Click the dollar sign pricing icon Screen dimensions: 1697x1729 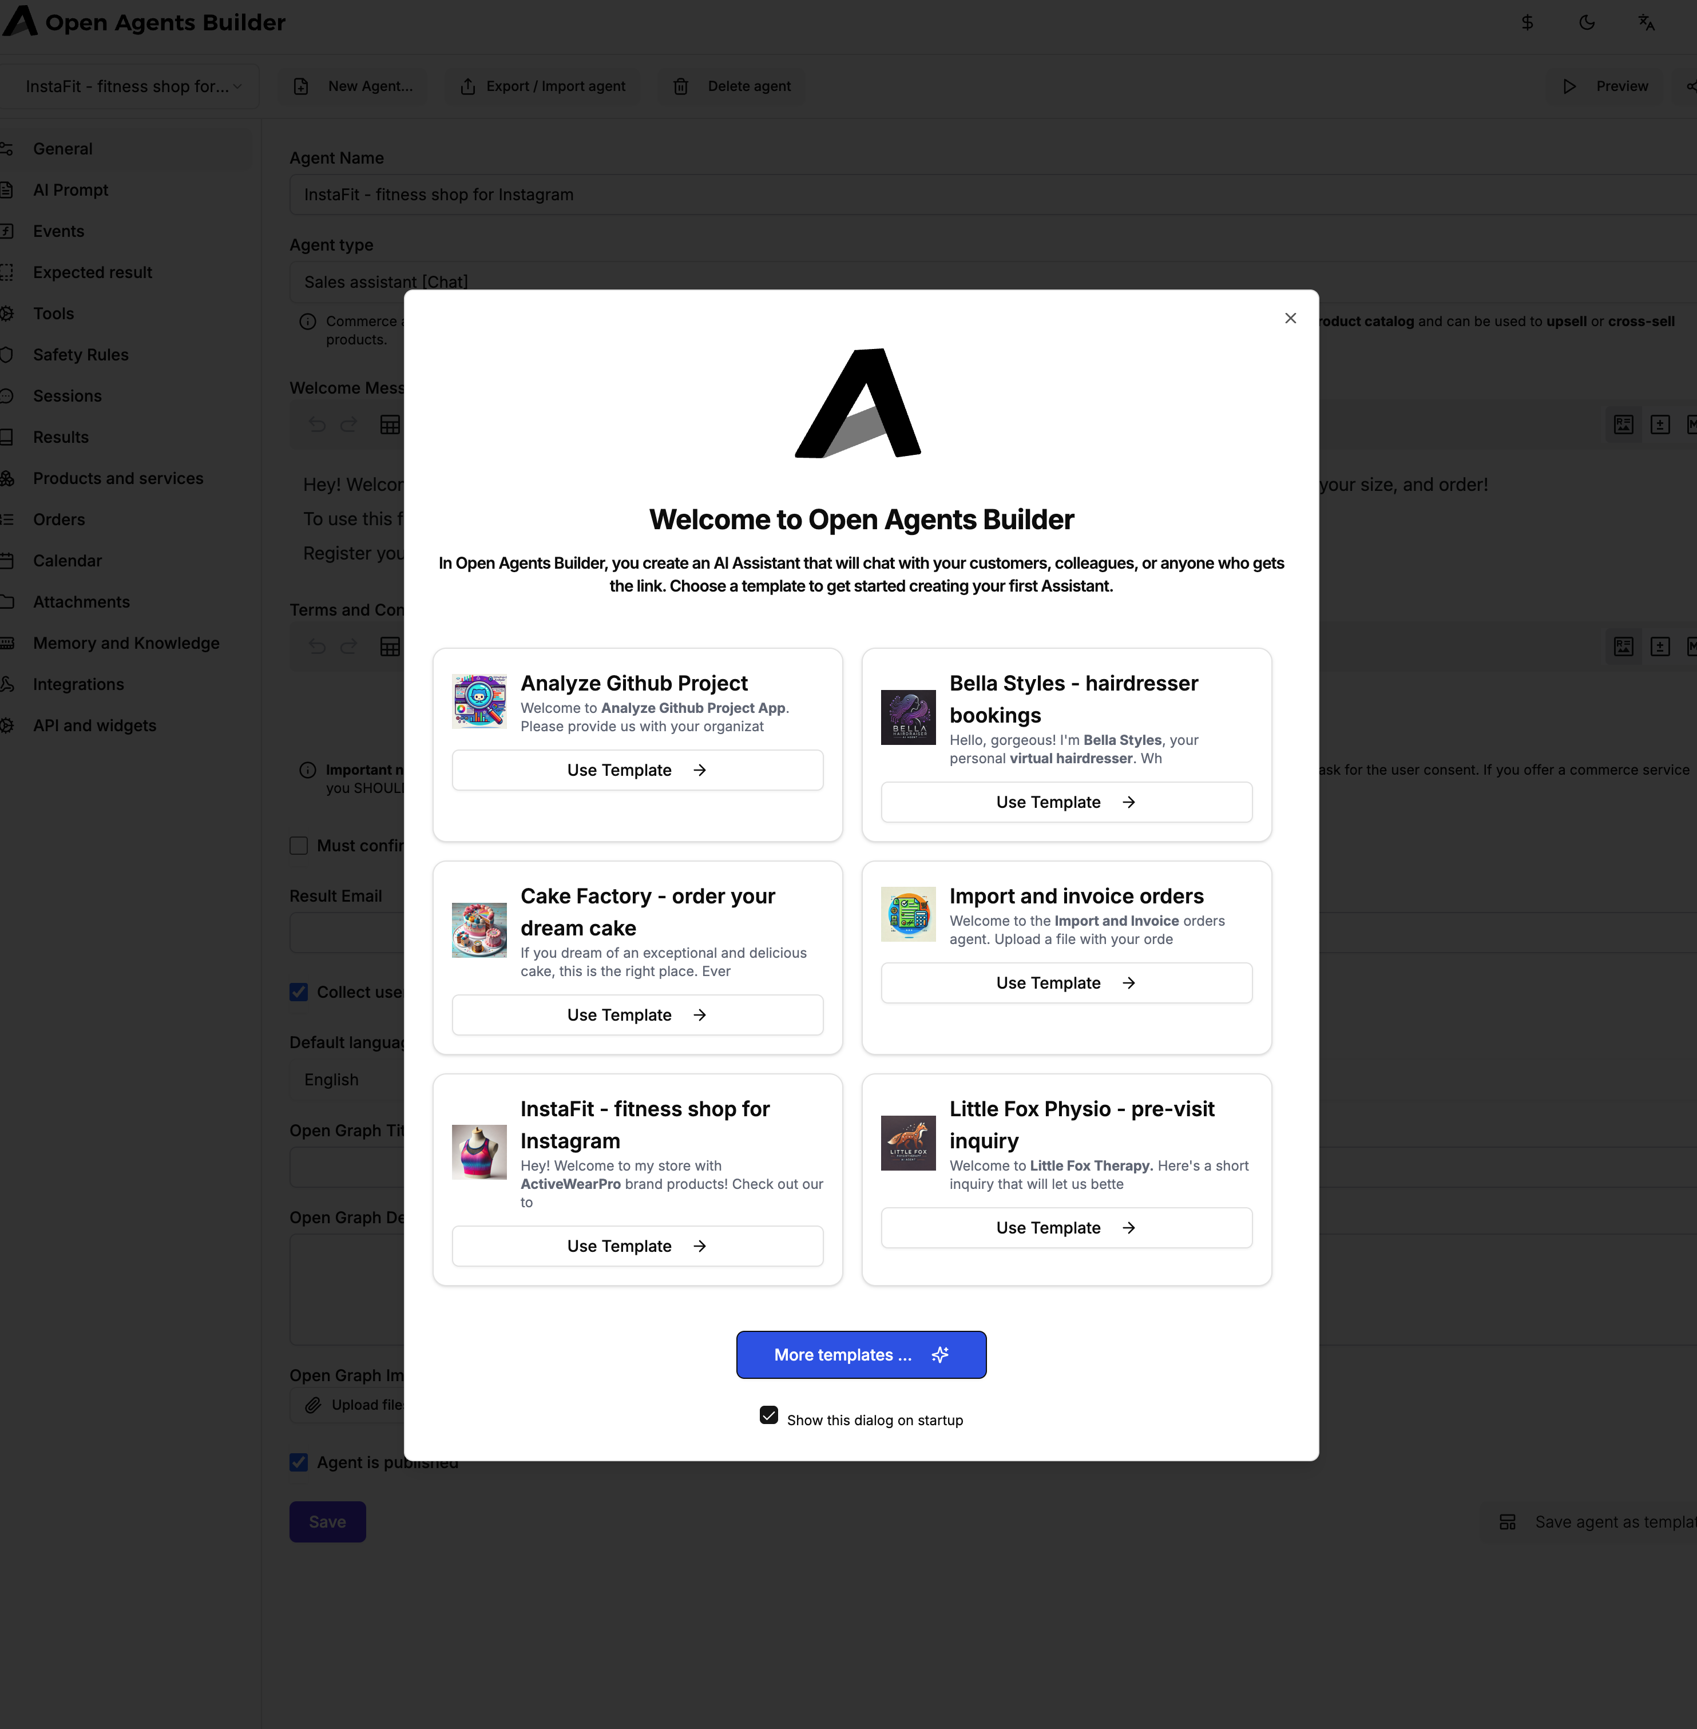click(x=1526, y=23)
